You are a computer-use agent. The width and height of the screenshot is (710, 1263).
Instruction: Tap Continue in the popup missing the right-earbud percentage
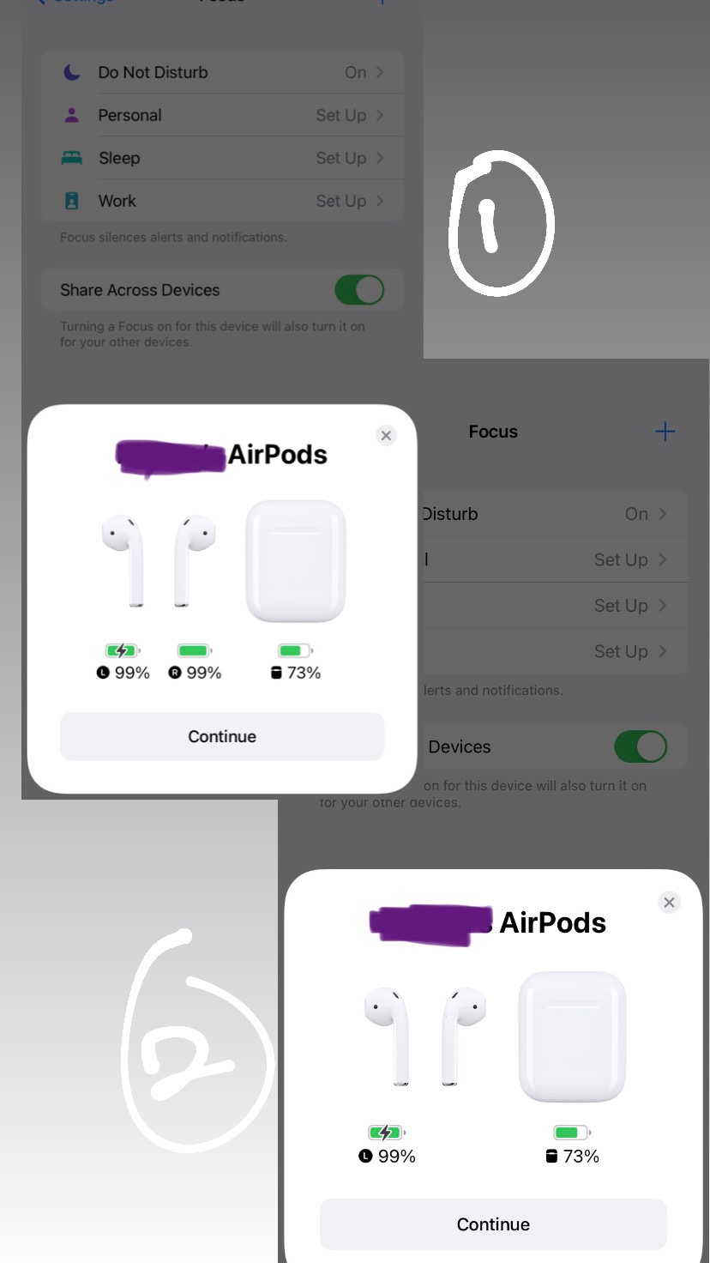[x=493, y=1224]
